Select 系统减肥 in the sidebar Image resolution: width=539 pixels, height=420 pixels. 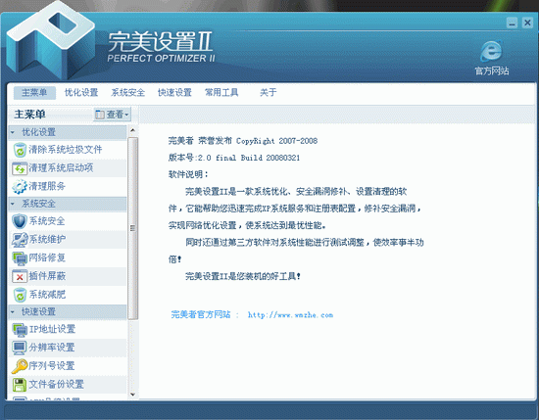[68, 295]
